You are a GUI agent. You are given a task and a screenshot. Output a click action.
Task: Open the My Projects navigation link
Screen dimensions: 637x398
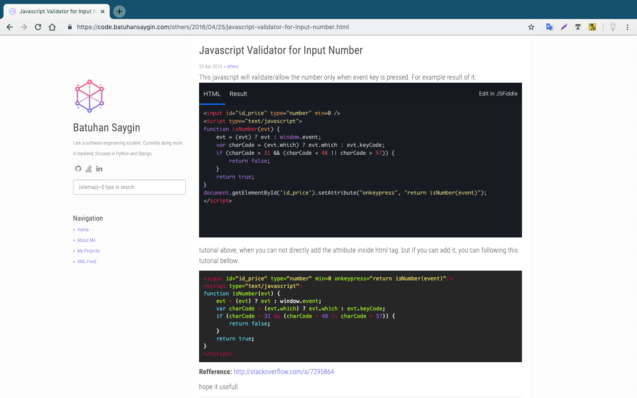click(x=88, y=251)
